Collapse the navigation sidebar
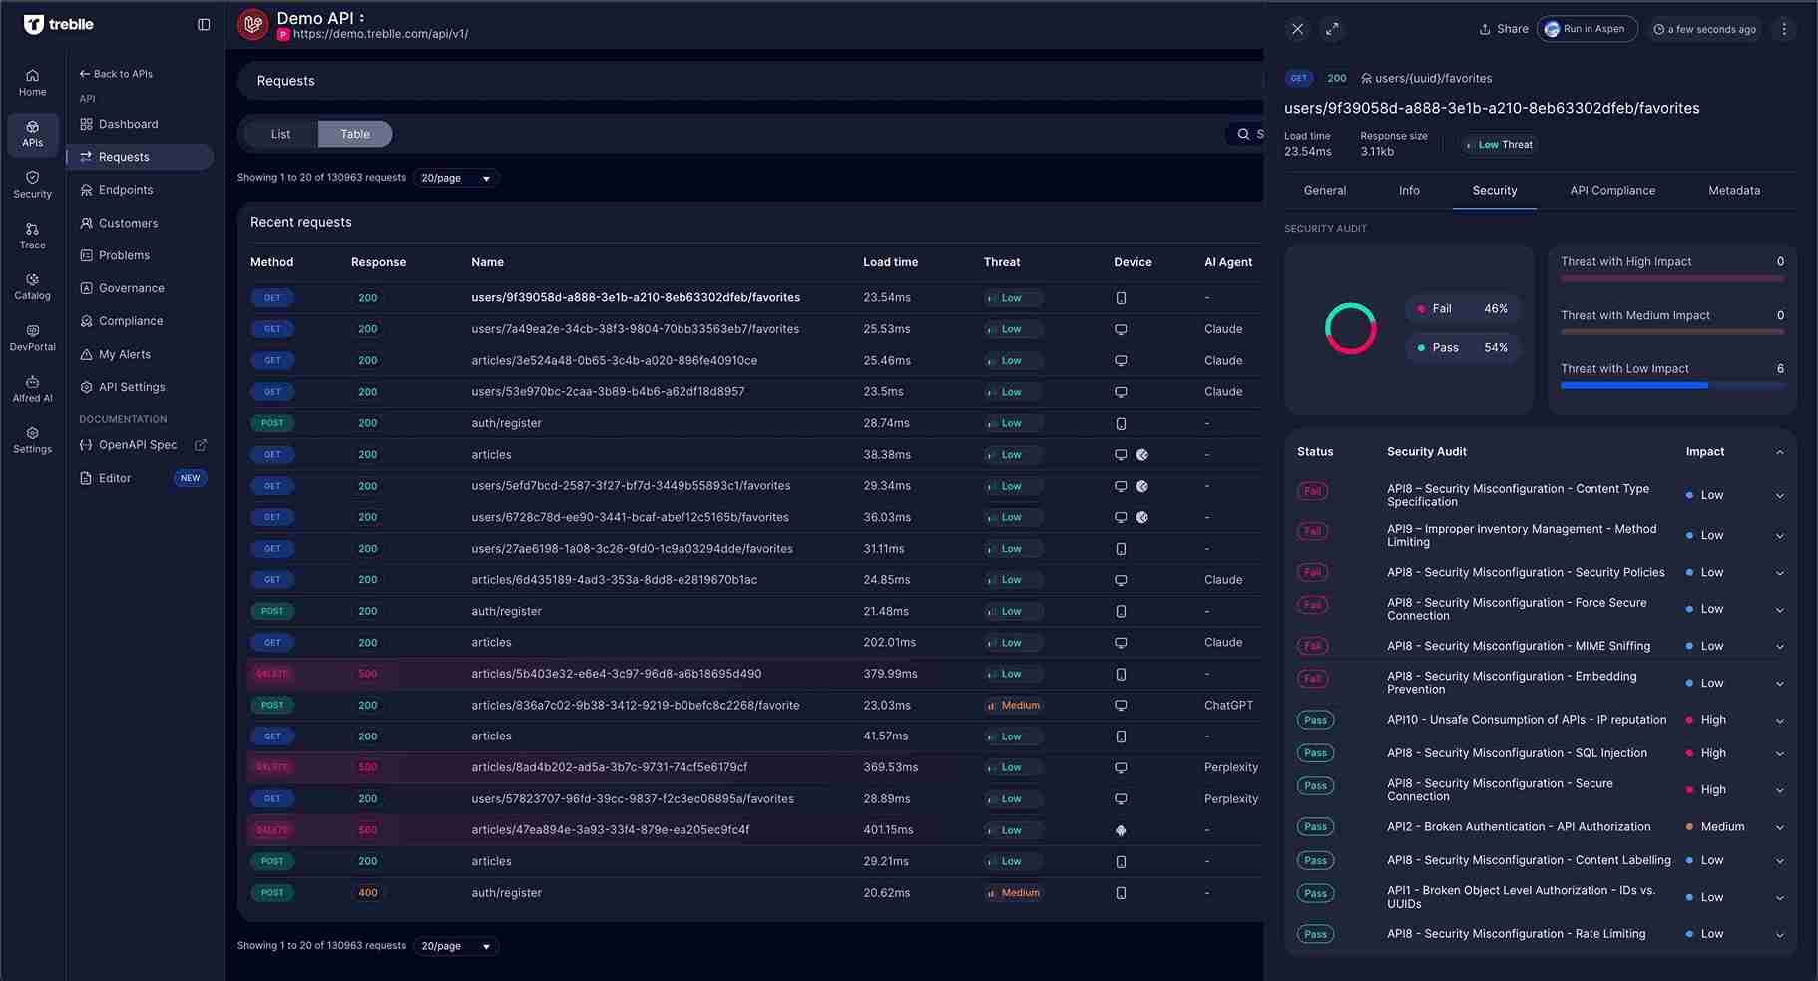The width and height of the screenshot is (1818, 981). click(204, 24)
